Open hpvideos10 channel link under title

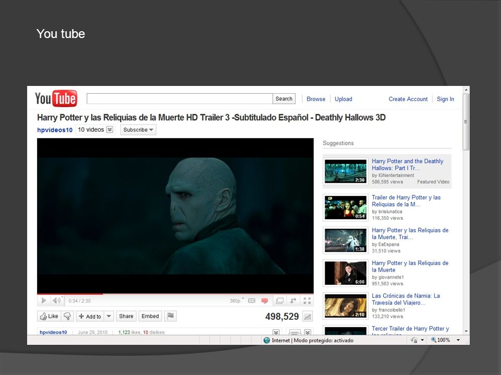click(x=55, y=130)
